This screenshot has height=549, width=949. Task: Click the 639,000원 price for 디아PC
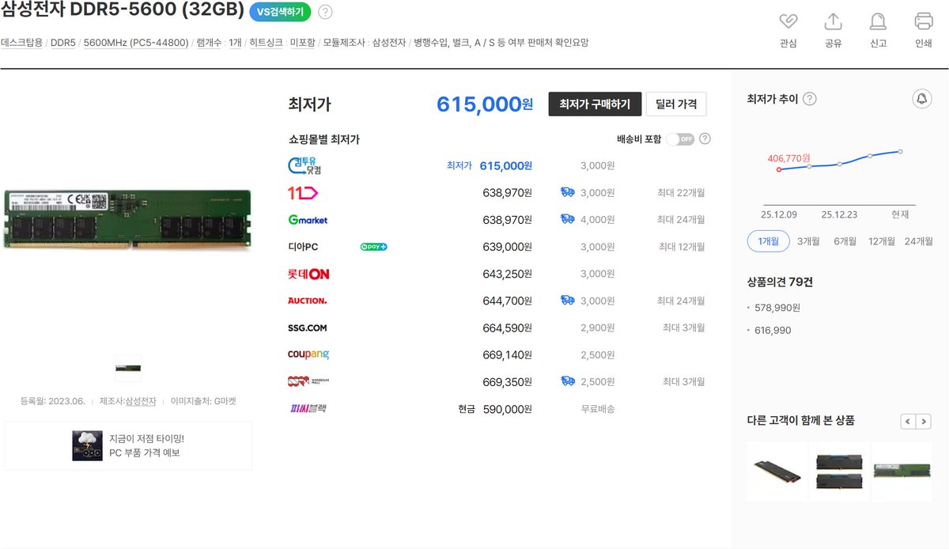tap(507, 247)
